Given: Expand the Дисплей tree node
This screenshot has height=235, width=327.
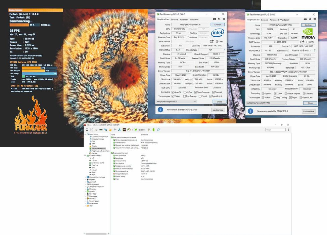Looking at the screenshot, I should tap(85, 182).
